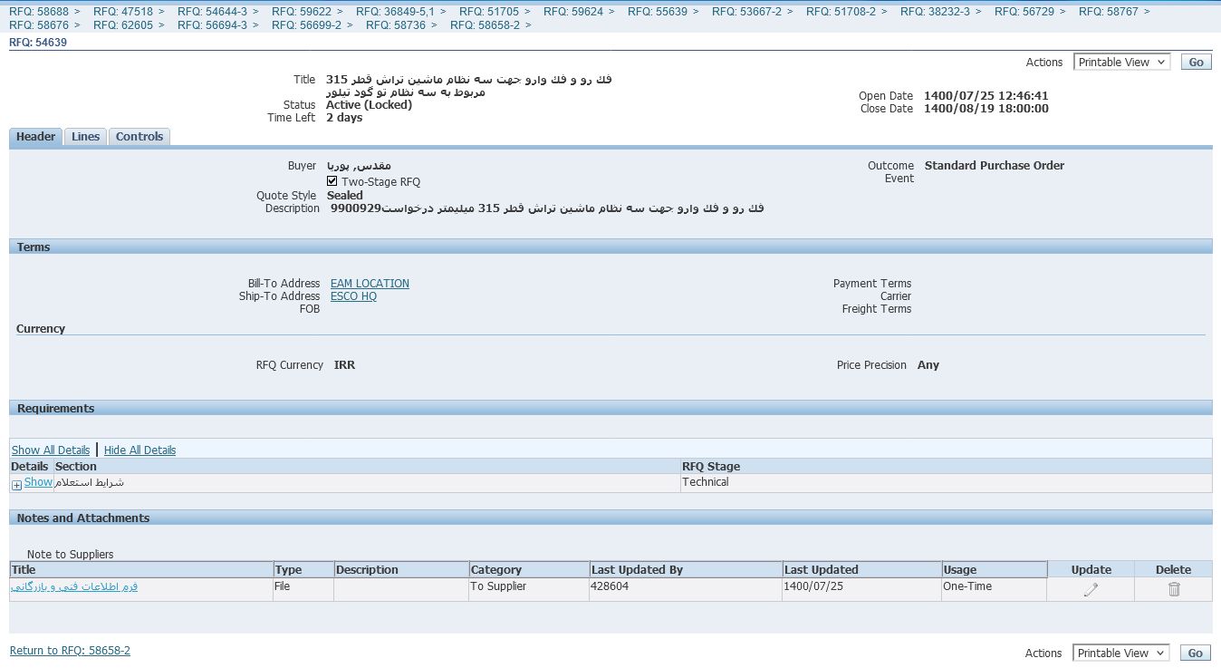Go to breadcrumb RFQ: 56694-3

click(212, 25)
